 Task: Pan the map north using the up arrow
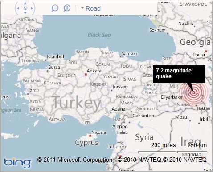pyautogui.click(x=25, y=3)
